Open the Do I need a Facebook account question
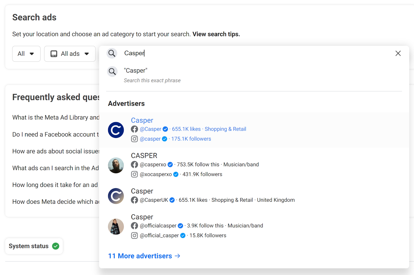The height and width of the screenshot is (275, 414). point(55,134)
